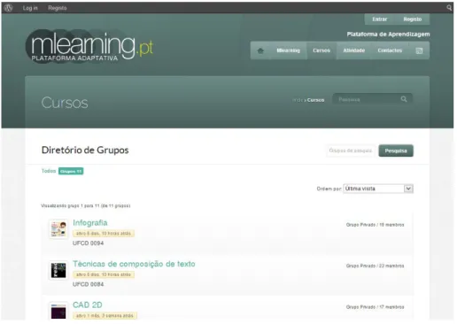Click Grupo Privado / 22 membros text

pos(375,266)
